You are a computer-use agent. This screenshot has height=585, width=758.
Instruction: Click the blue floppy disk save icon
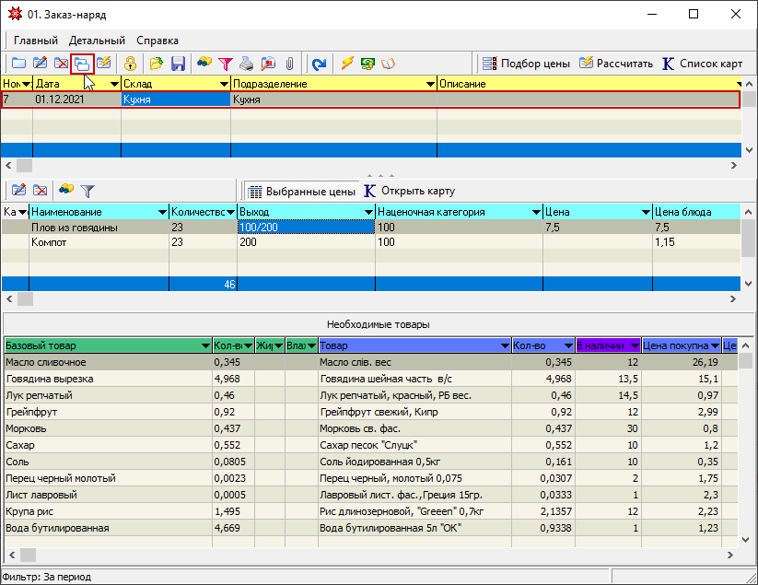tap(178, 64)
